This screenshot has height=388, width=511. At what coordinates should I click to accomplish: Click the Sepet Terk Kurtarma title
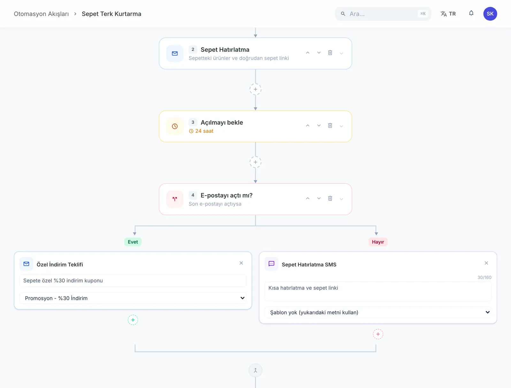coord(111,14)
